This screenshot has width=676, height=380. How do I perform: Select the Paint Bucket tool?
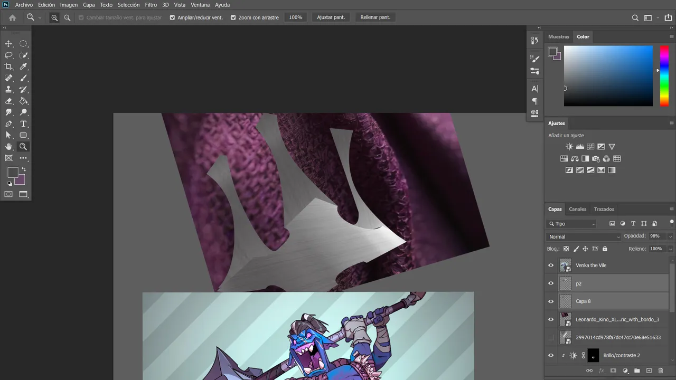coord(23,101)
